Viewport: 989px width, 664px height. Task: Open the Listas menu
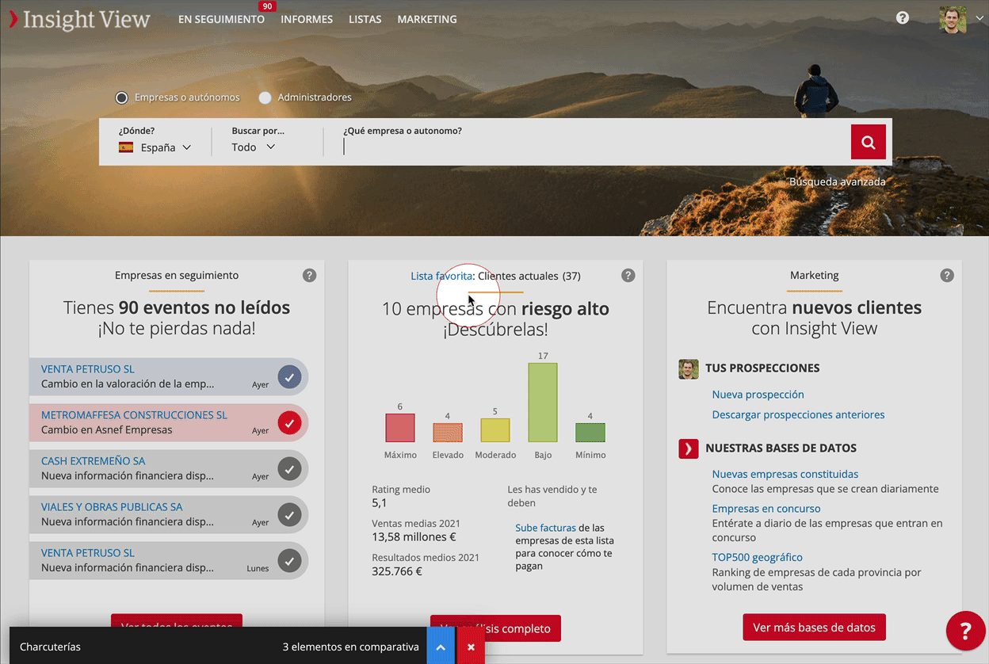pyautogui.click(x=365, y=19)
